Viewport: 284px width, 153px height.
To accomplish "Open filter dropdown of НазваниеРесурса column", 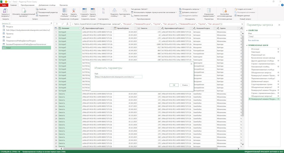I will pyautogui.click(x=215, y=28).
